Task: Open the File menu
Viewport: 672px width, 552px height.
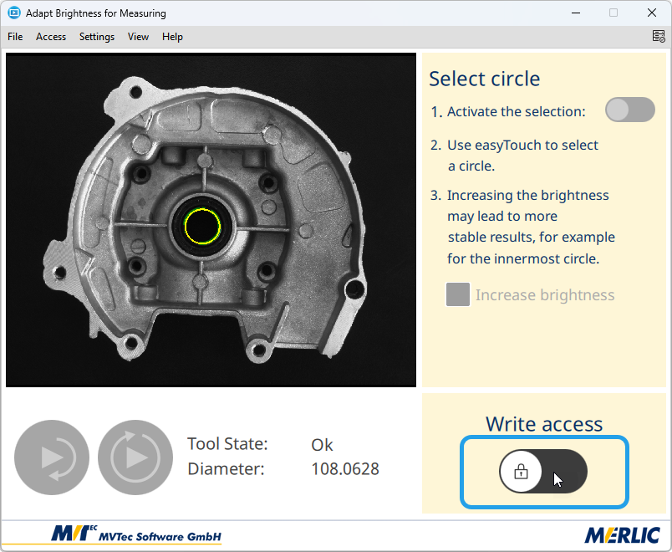Action: (x=15, y=37)
